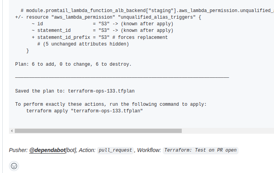Click the aws_lambda_permission resource declaration line
The image size is (274, 173).
(x=108, y=17)
